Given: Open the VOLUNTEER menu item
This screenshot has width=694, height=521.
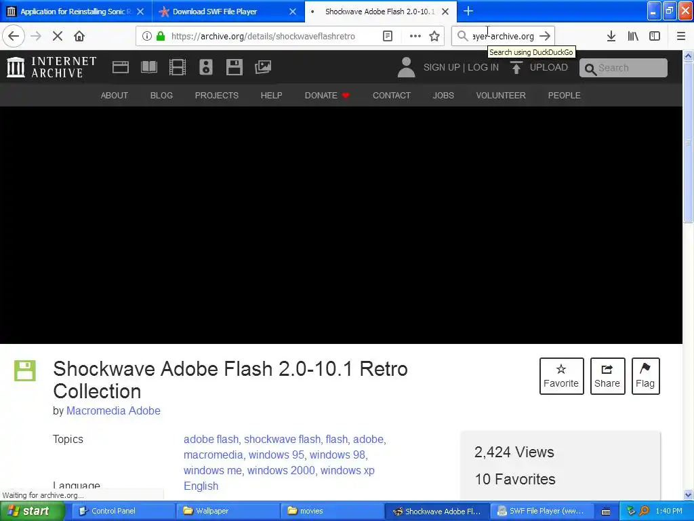Looking at the screenshot, I should 501,95.
